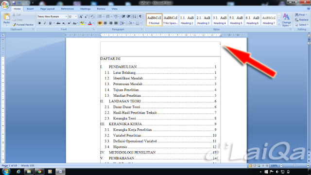Click the Shading paint bucket icon
Viewport: 311px width, 175px height.
coord(130,23)
